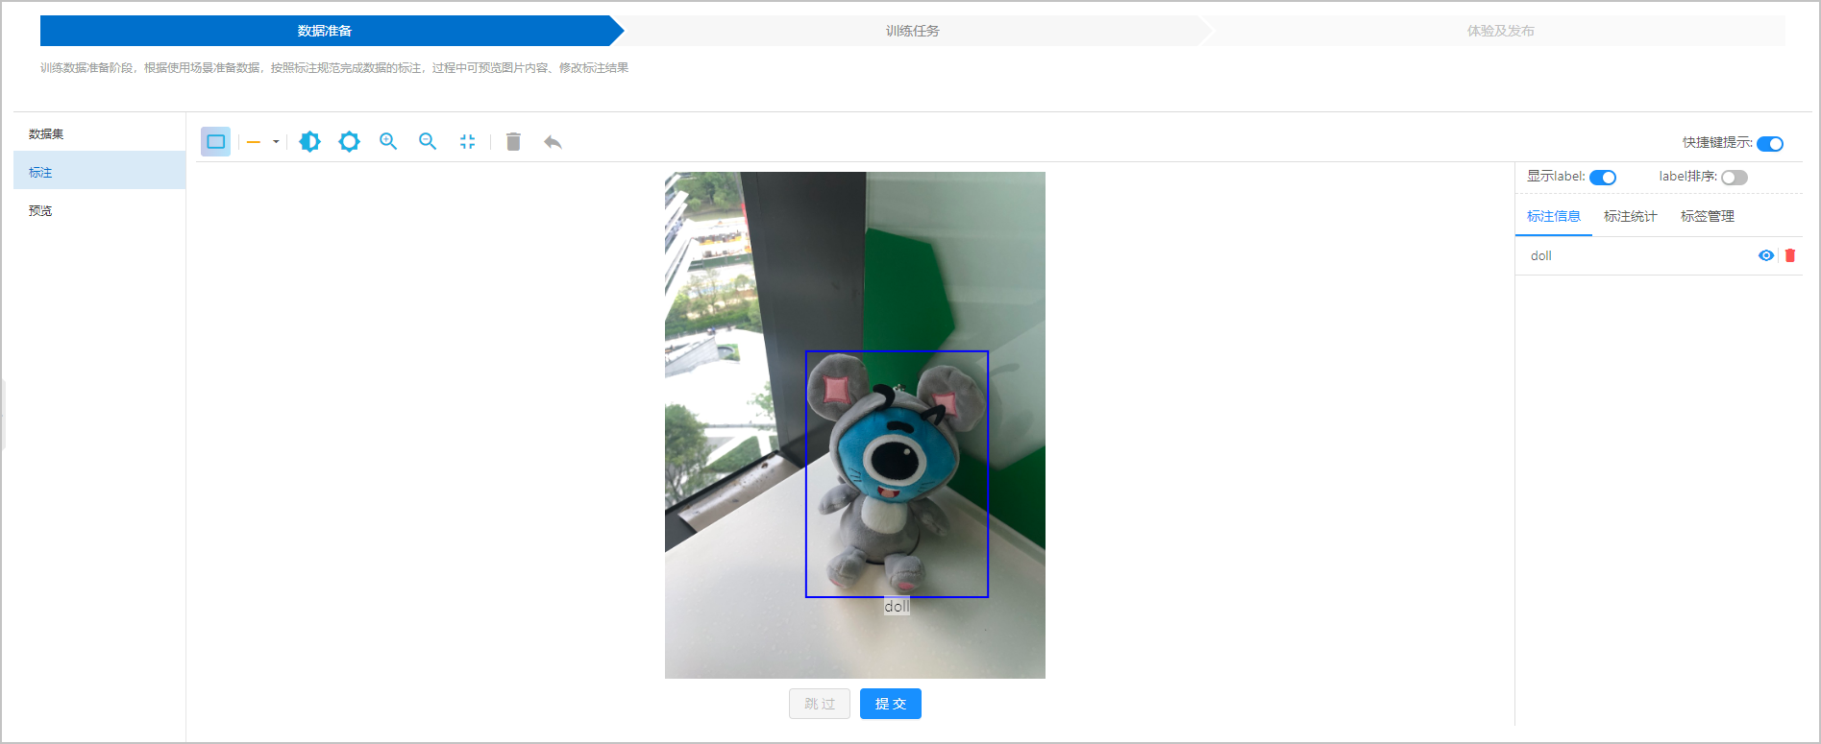Open the line style dropdown arrow
This screenshot has width=1821, height=744.
[276, 142]
